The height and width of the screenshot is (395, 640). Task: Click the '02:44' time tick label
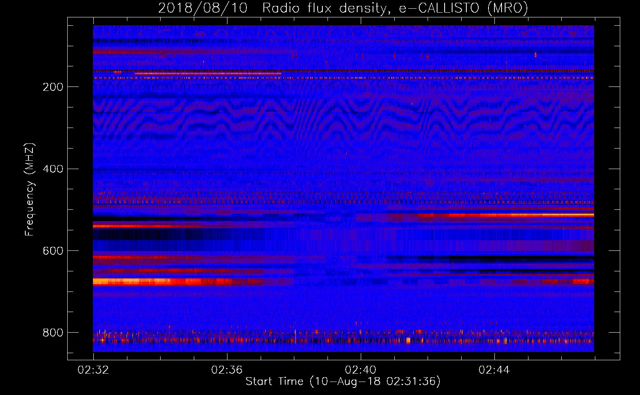tap(494, 370)
